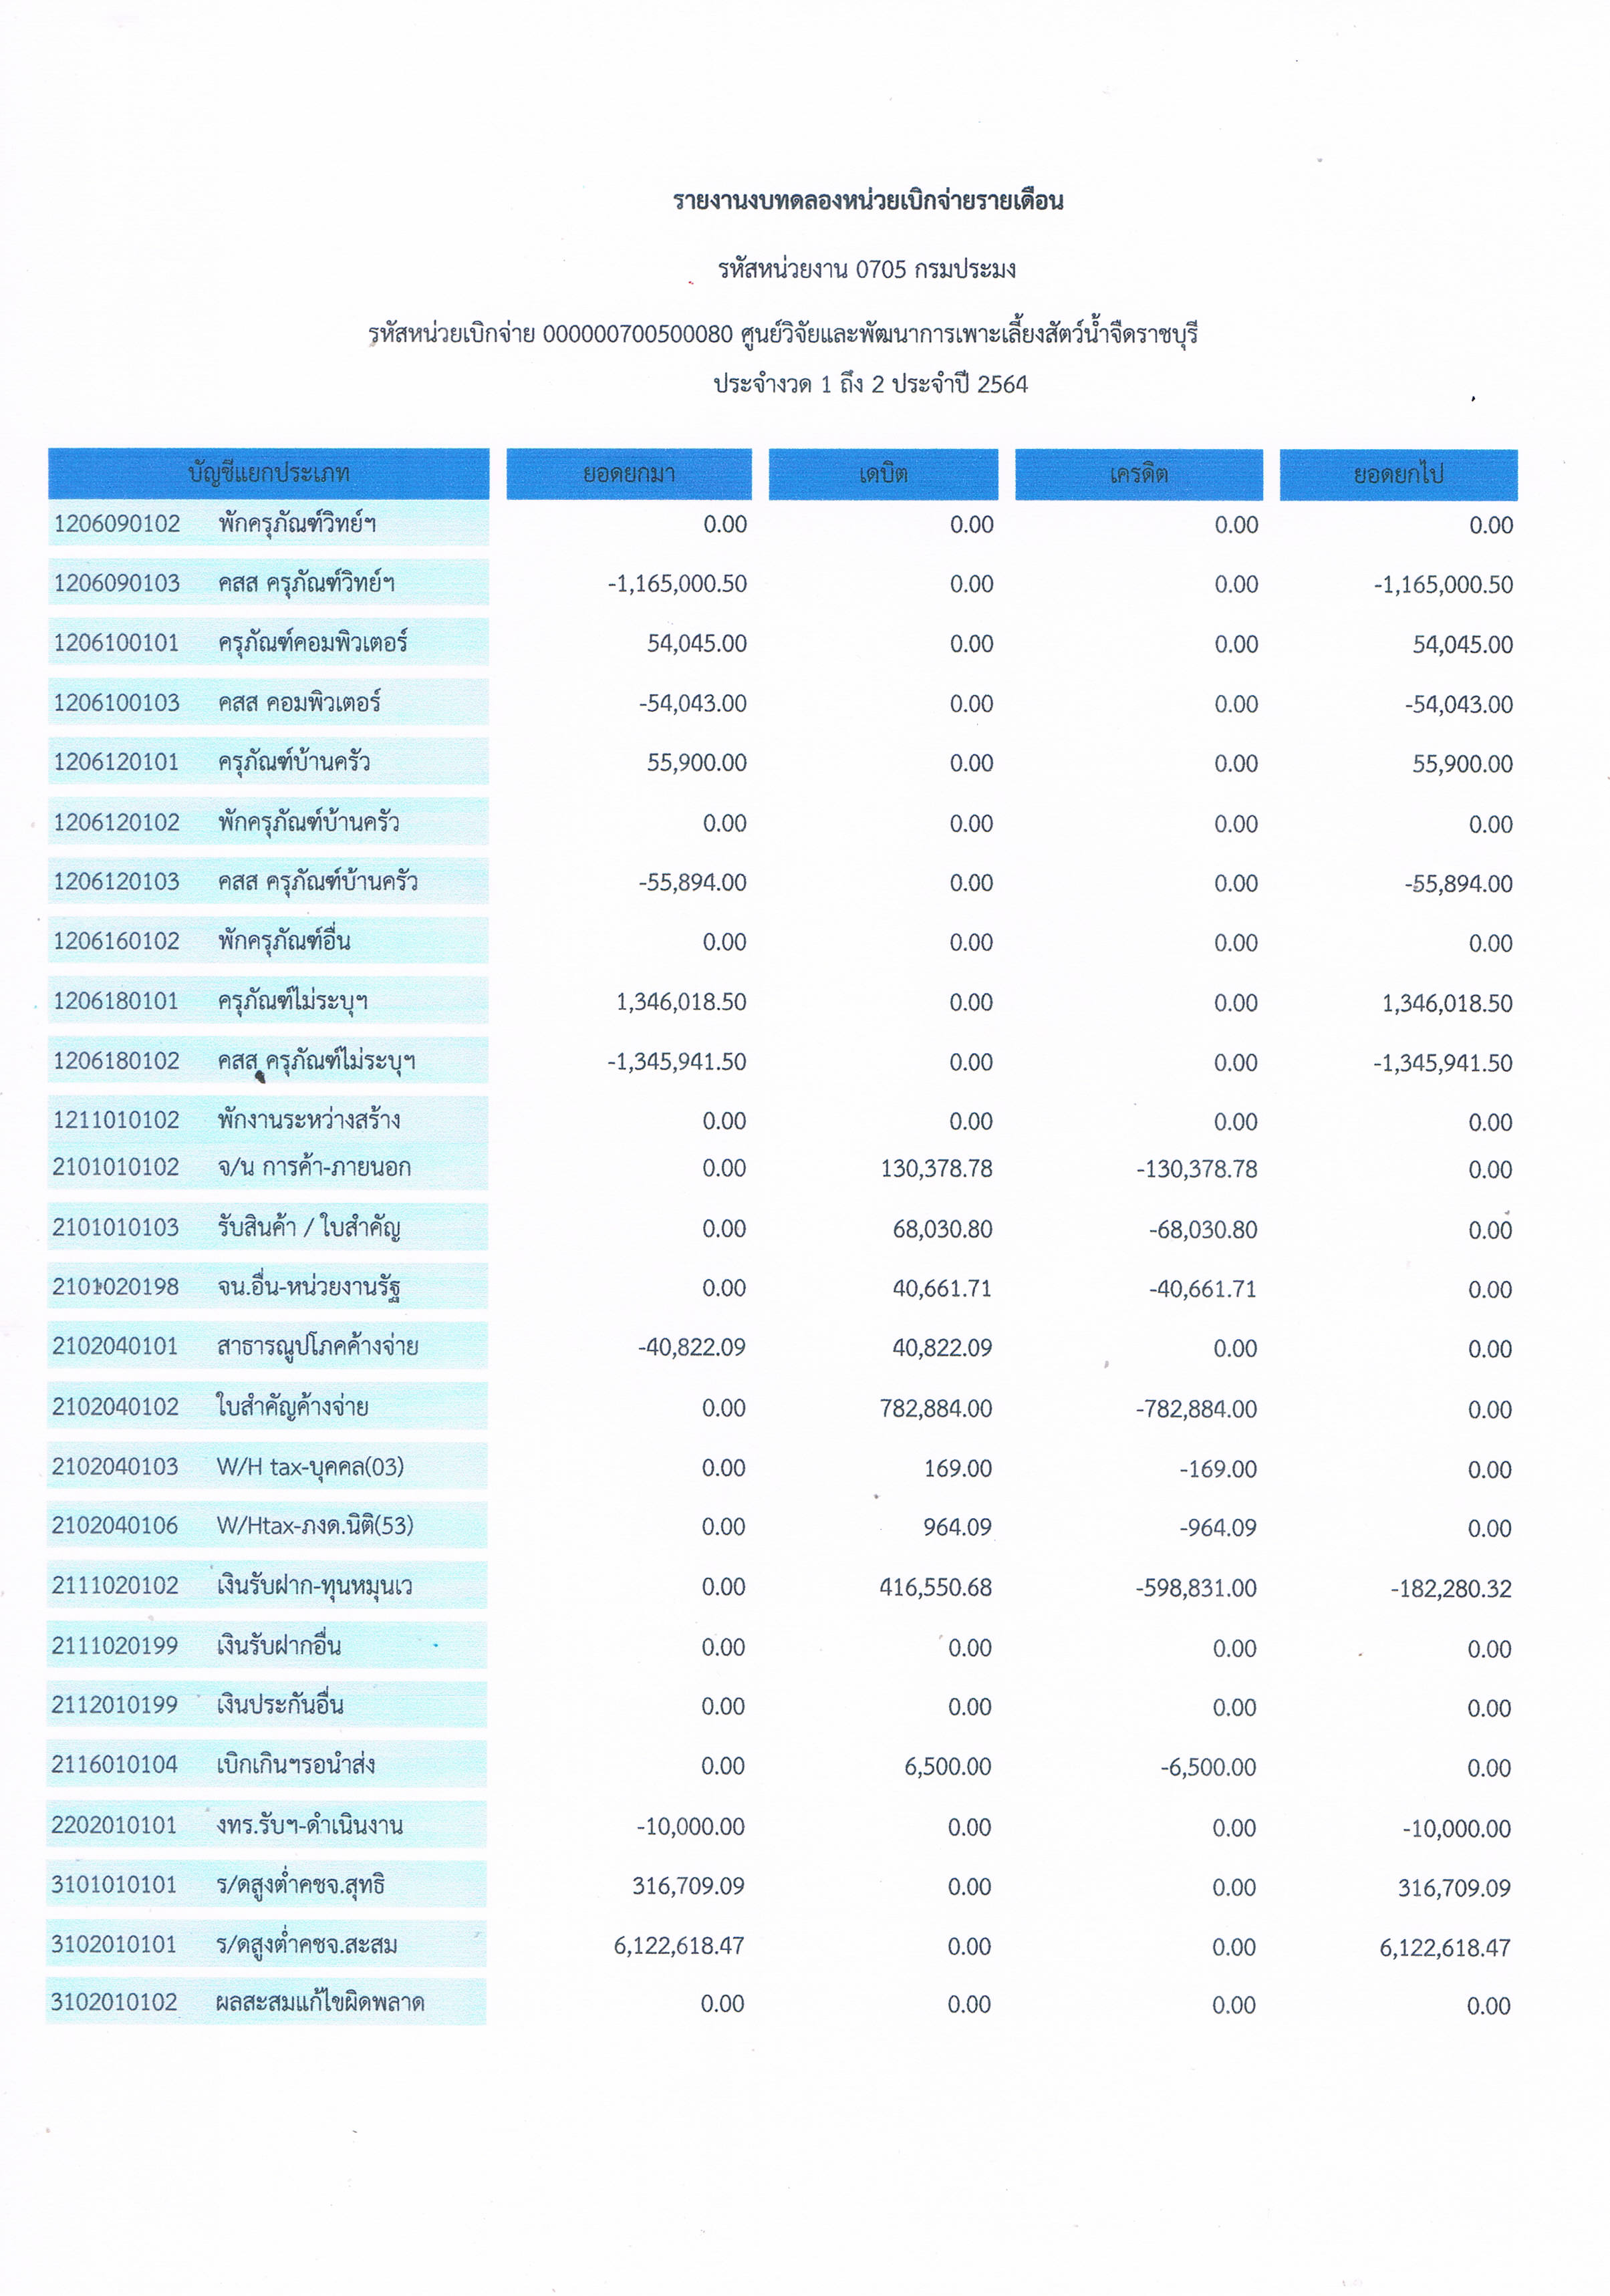1610x2296 pixels.
Task: Click the "ยอดยกมา" column header
Action: (628, 474)
